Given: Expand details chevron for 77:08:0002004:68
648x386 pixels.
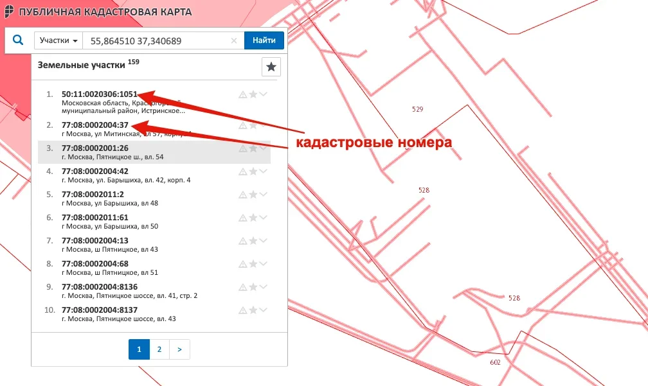Looking at the screenshot, I should click(x=264, y=264).
